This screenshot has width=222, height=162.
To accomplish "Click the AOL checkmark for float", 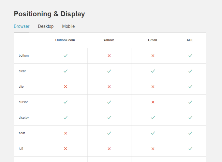I will 190,133.
